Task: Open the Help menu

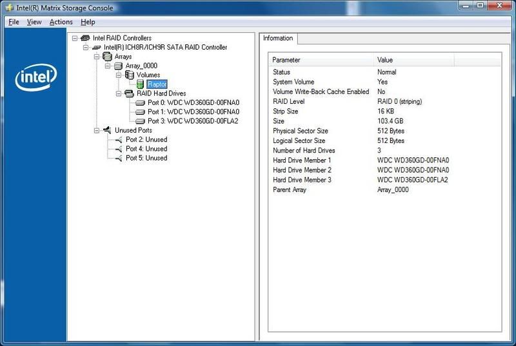Action: [x=88, y=22]
